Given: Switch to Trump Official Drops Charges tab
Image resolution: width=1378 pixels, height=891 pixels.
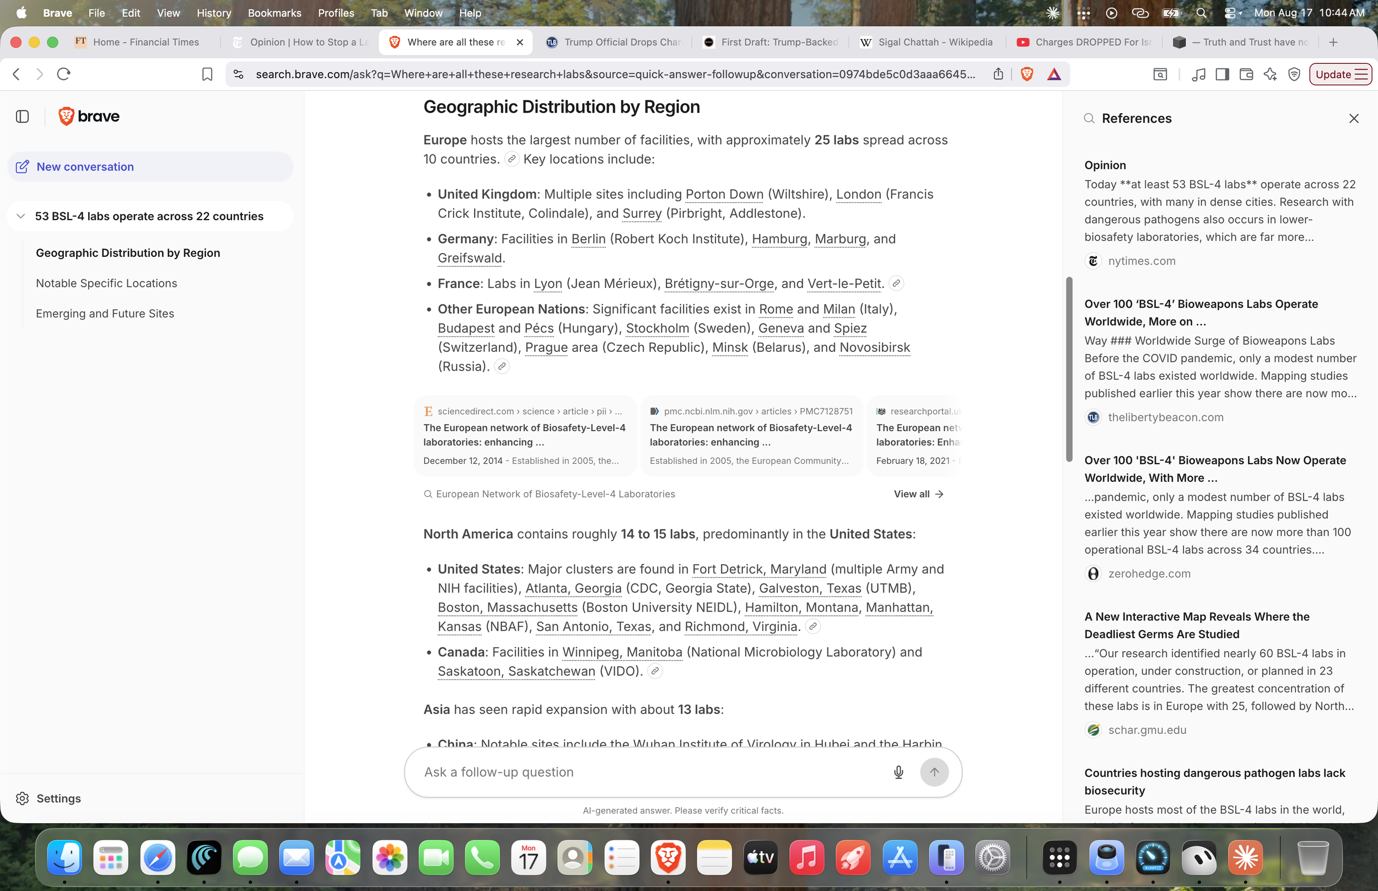Looking at the screenshot, I should 615,42.
